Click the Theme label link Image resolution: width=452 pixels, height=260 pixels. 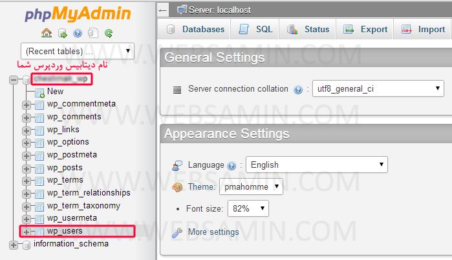(x=202, y=187)
